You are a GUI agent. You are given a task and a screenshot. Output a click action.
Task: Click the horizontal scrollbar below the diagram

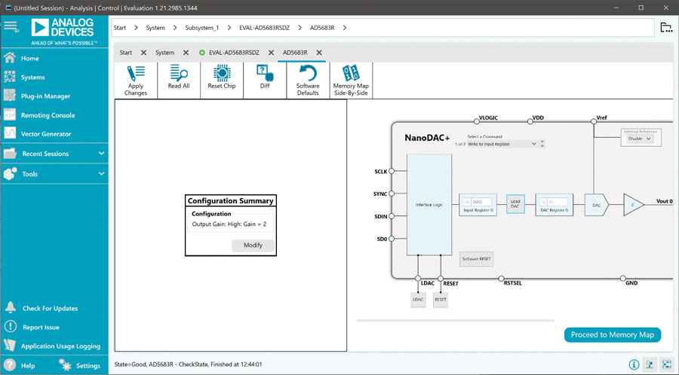455,321
